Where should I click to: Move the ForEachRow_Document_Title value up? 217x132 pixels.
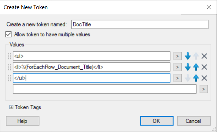click(x=196, y=67)
